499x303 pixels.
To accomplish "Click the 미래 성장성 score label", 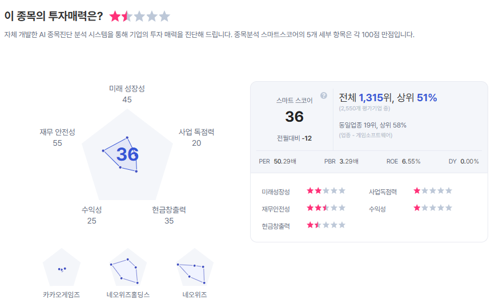I will point(127,94).
